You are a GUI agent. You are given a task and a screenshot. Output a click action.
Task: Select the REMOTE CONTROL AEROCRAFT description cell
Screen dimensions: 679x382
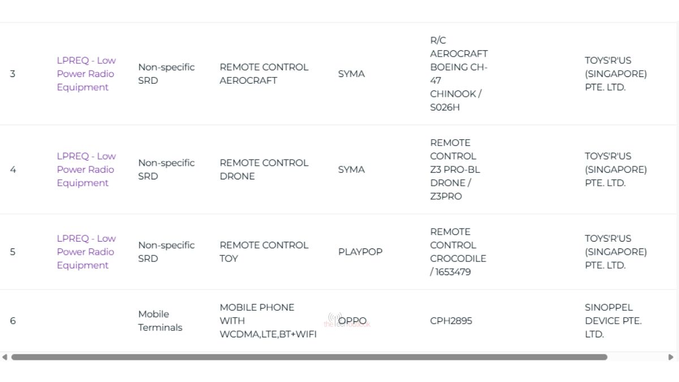pyautogui.click(x=264, y=74)
